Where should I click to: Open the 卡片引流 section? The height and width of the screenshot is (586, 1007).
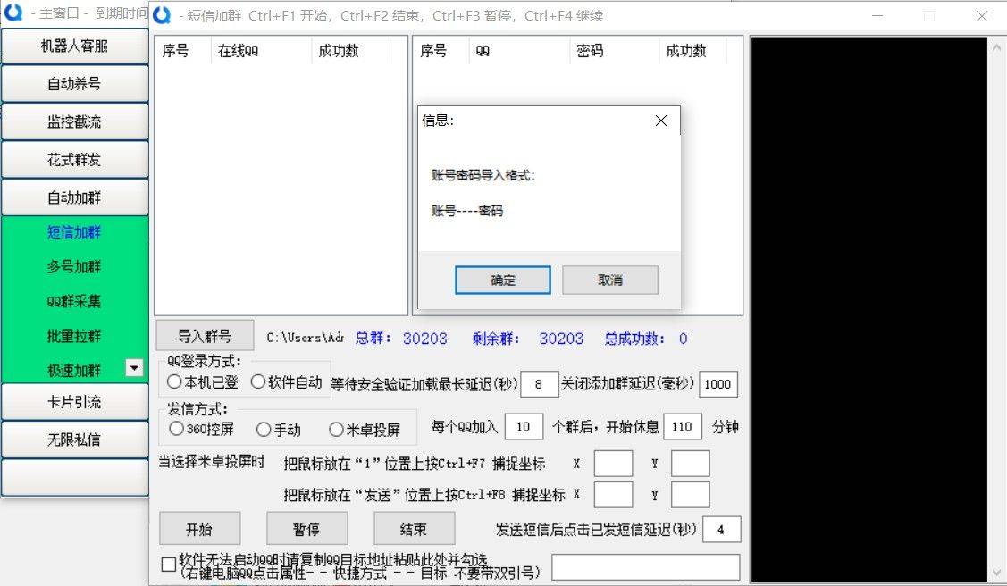click(74, 403)
